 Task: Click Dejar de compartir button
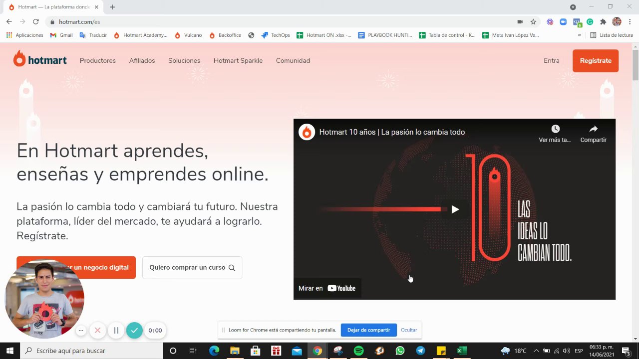369,330
